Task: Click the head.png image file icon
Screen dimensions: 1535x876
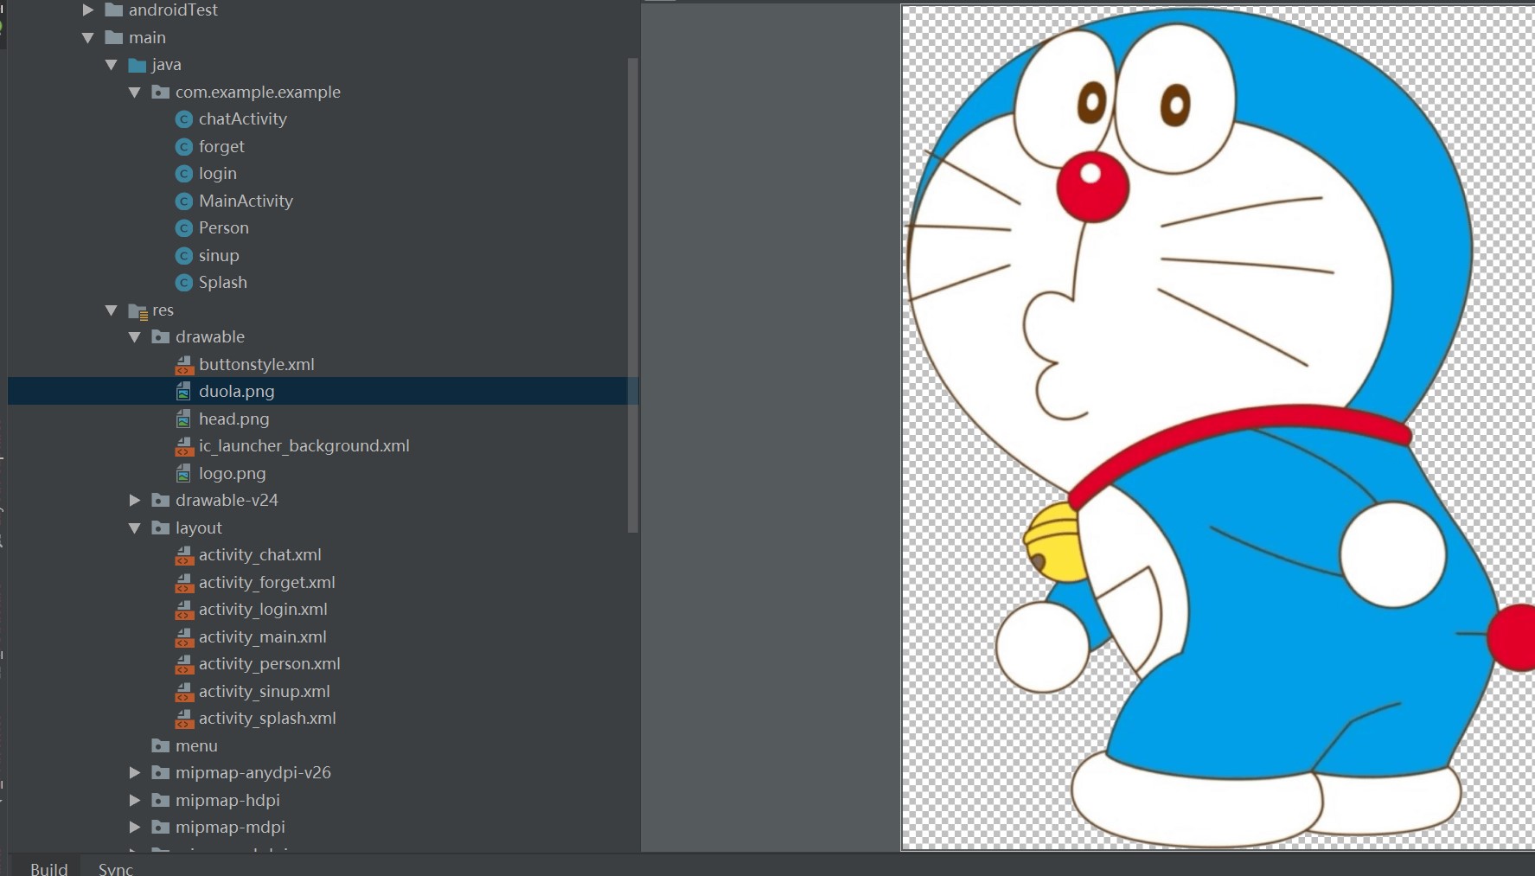Action: coord(183,419)
